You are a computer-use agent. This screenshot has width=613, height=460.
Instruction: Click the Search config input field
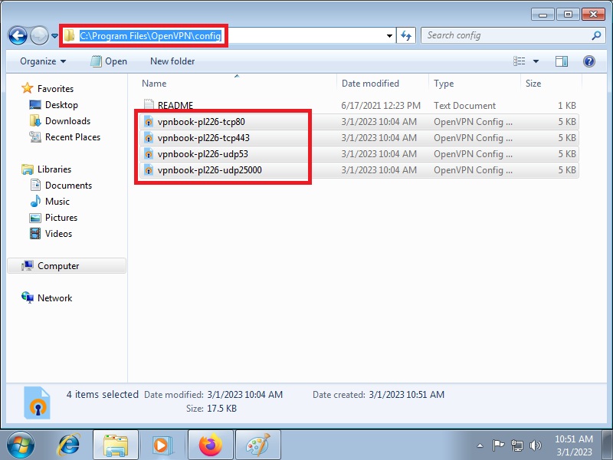pos(506,35)
